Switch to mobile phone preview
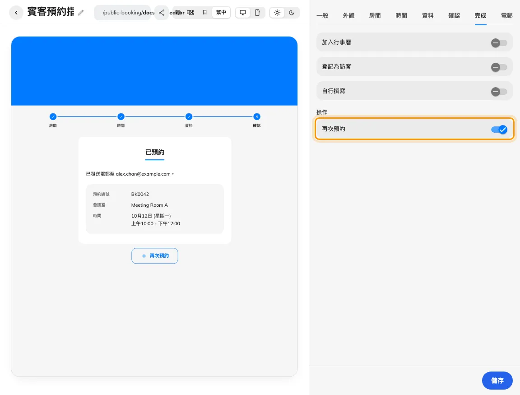Viewport: 520px width, 395px height. click(x=257, y=13)
